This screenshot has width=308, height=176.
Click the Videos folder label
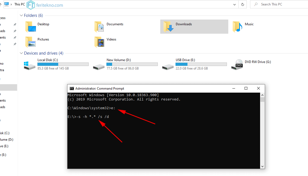(111, 39)
